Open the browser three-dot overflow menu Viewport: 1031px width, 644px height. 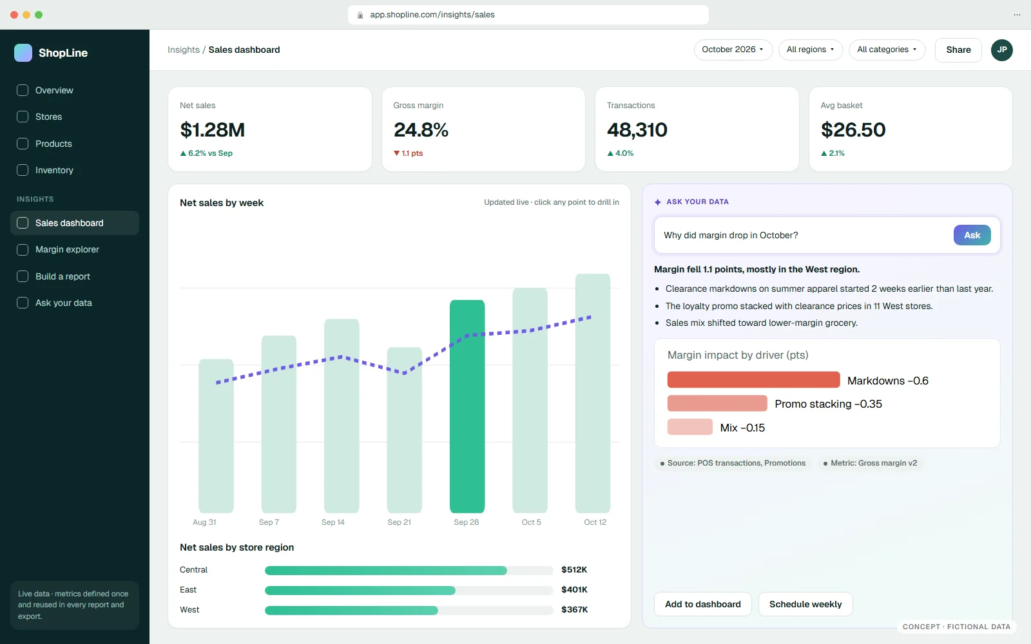[x=1017, y=15]
